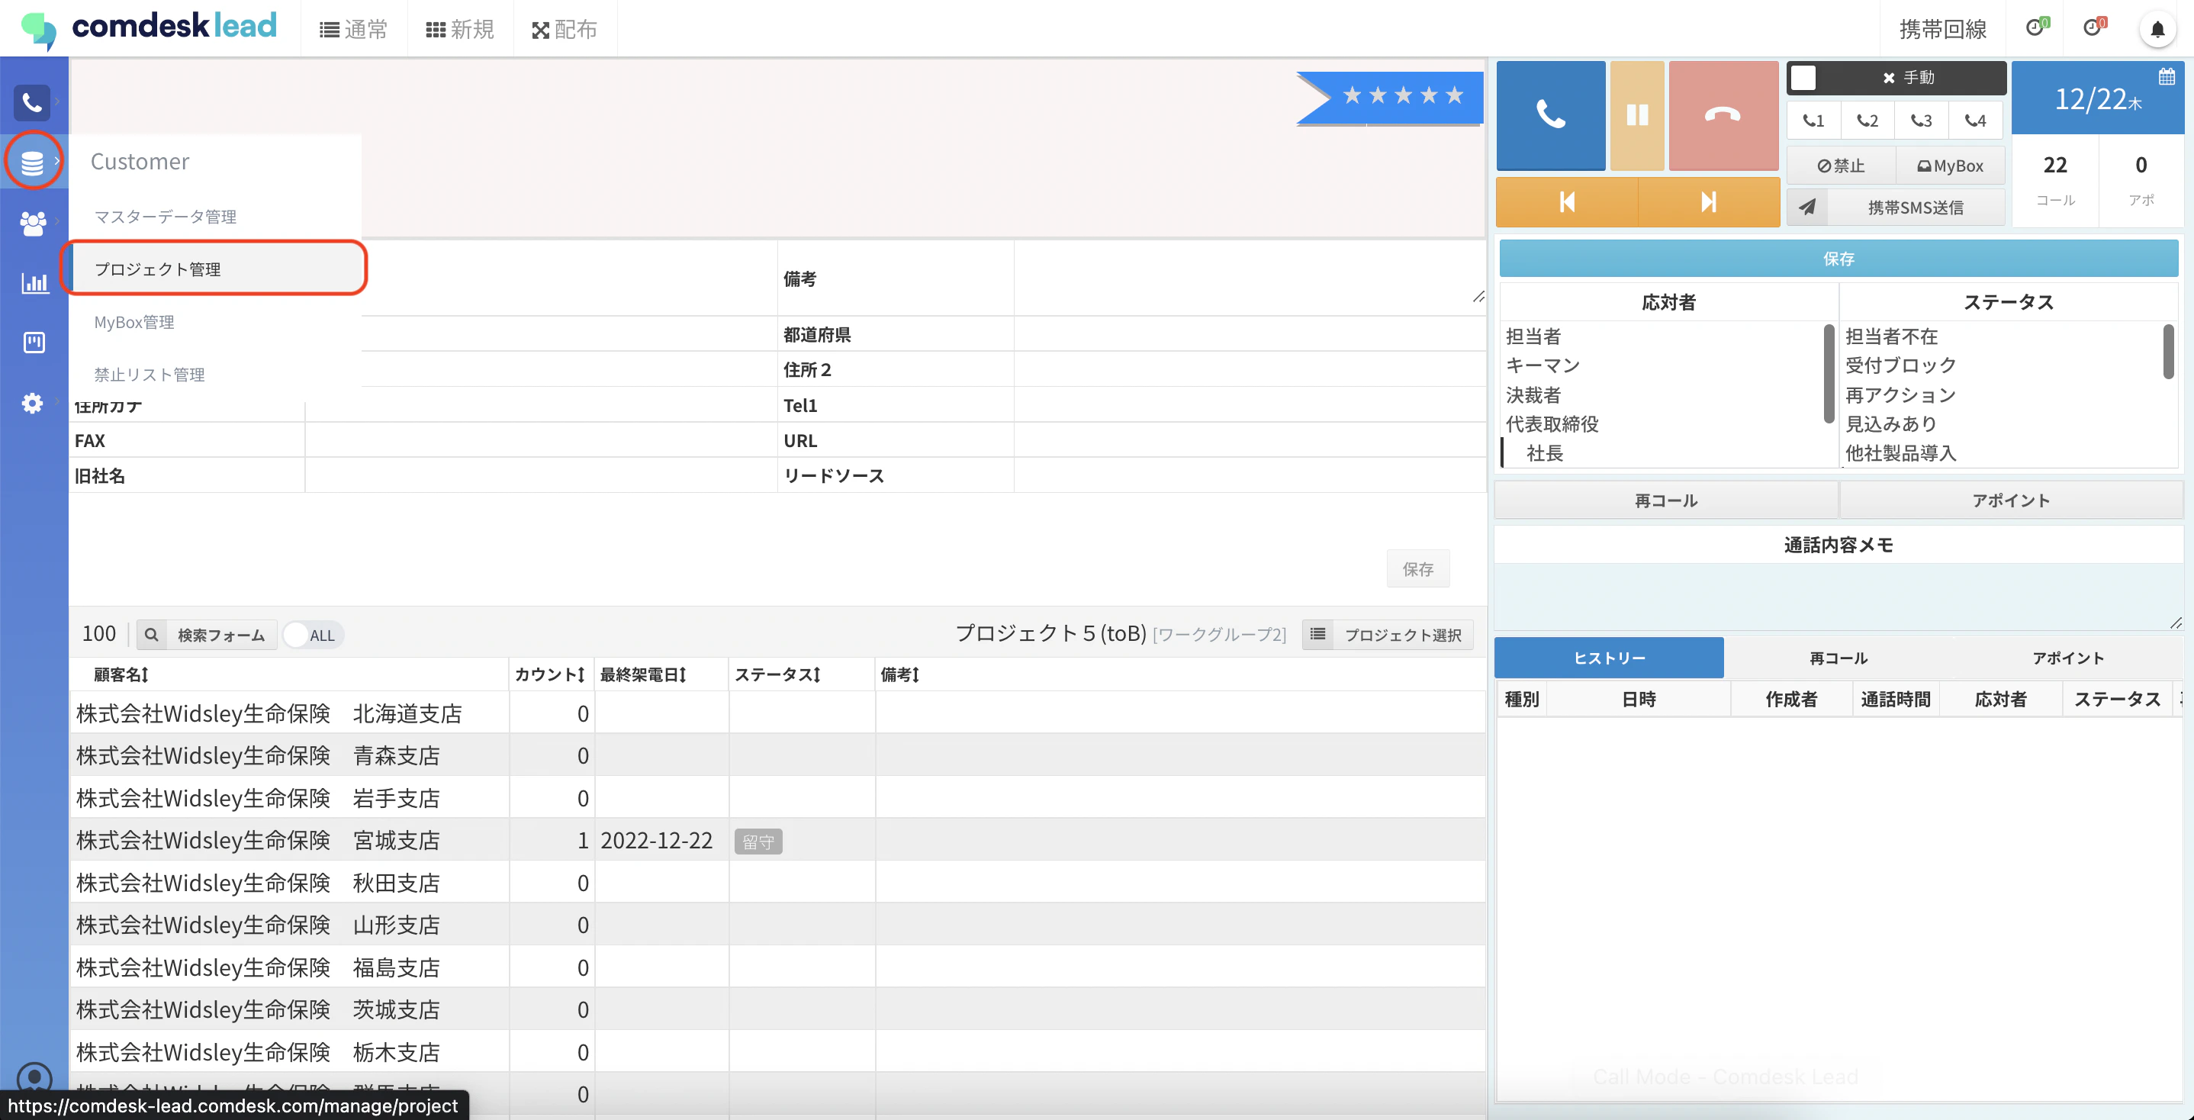The image size is (2194, 1120).
Task: Click the clock icon with green badge
Action: tap(2036, 28)
